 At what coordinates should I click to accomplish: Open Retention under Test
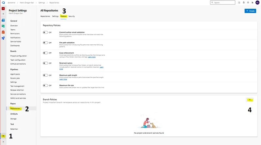pos(14,129)
